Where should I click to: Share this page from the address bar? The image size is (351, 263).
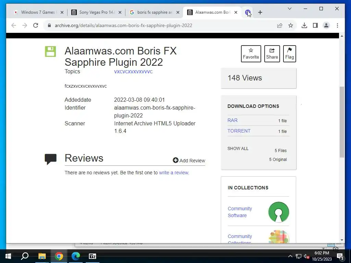coord(280,25)
